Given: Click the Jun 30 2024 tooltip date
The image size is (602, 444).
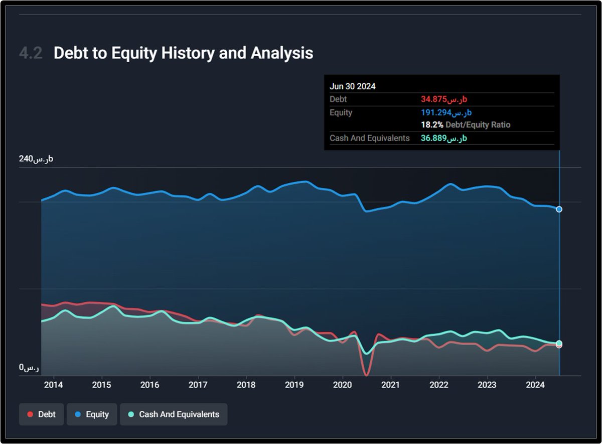Looking at the screenshot, I should (353, 86).
